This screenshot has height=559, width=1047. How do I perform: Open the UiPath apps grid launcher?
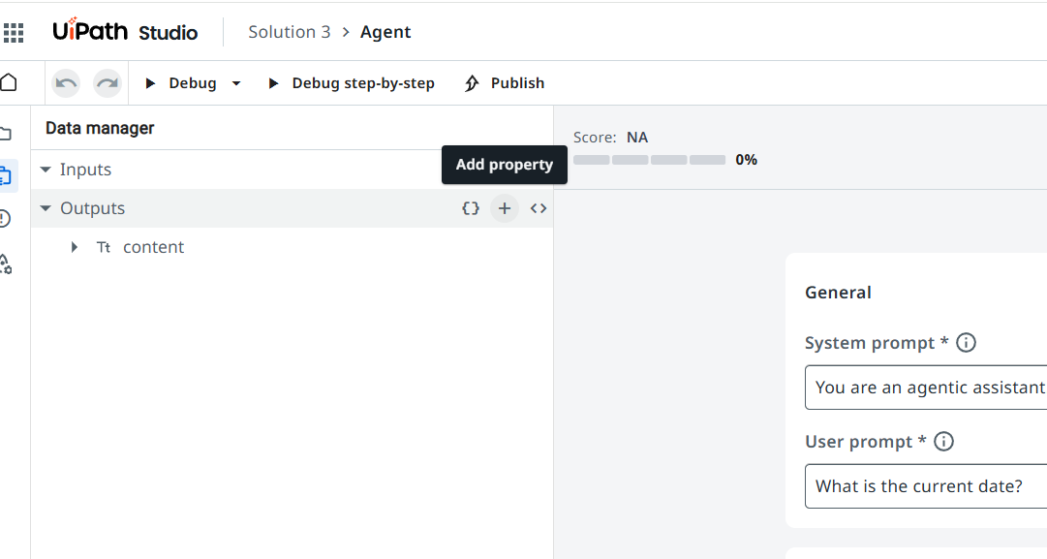[14, 33]
